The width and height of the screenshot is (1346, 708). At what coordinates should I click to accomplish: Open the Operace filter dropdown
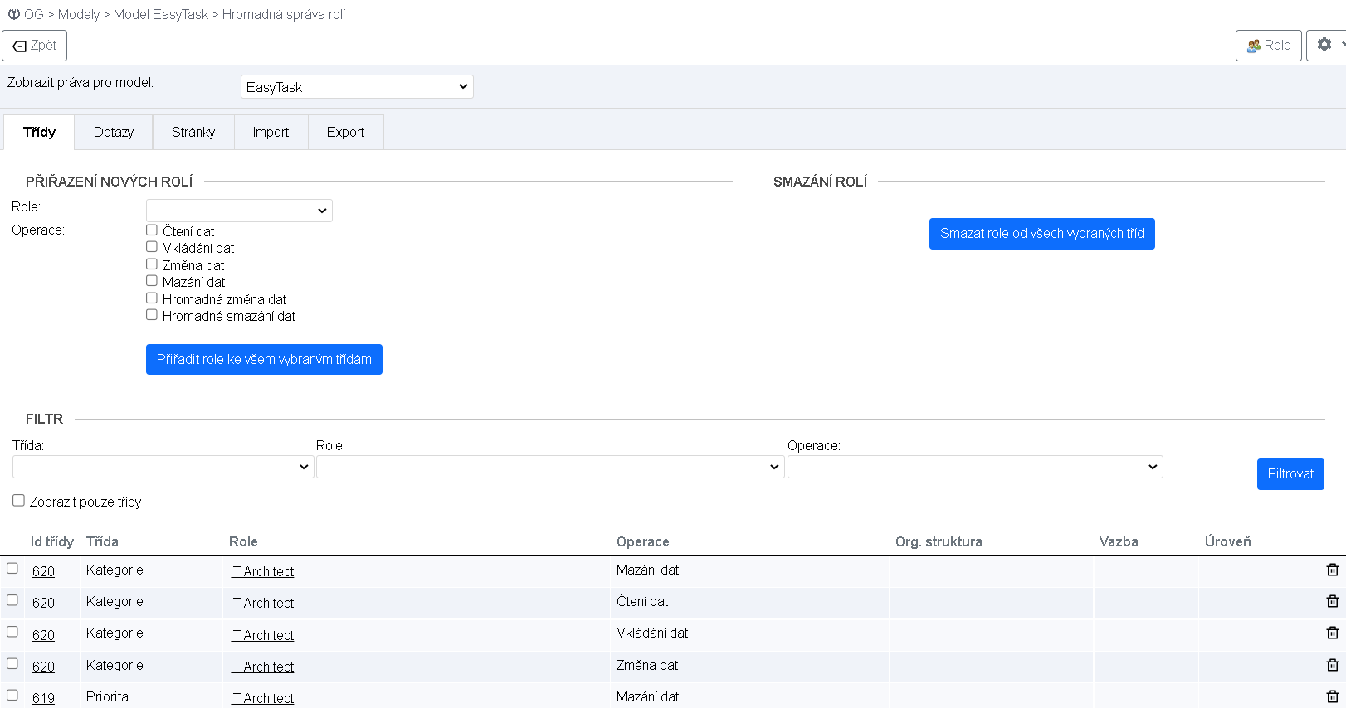point(974,467)
